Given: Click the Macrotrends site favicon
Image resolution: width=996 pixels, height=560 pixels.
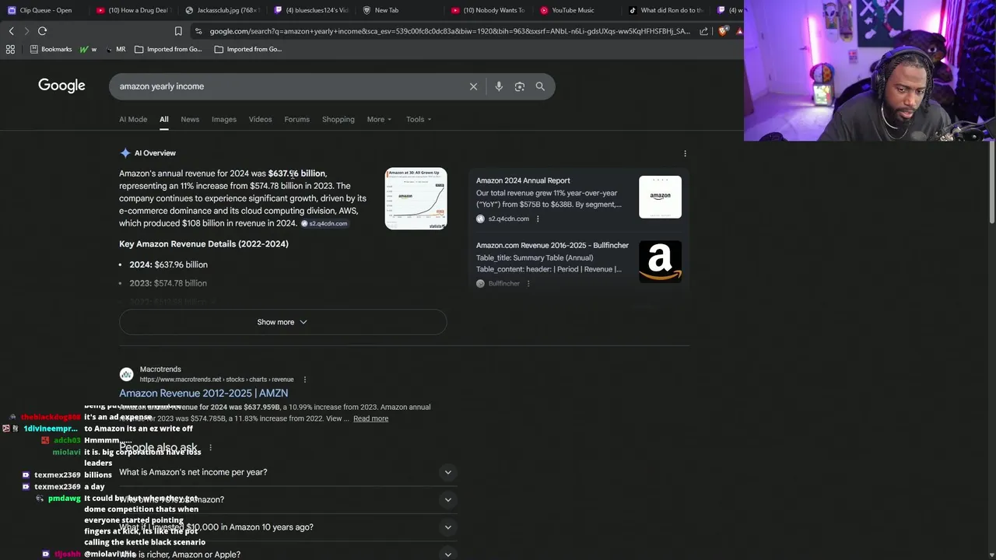Looking at the screenshot, I should 126,374.
